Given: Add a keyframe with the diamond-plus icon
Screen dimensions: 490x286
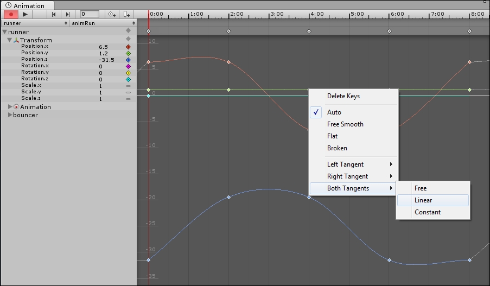Looking at the screenshot, I should coord(112,14).
